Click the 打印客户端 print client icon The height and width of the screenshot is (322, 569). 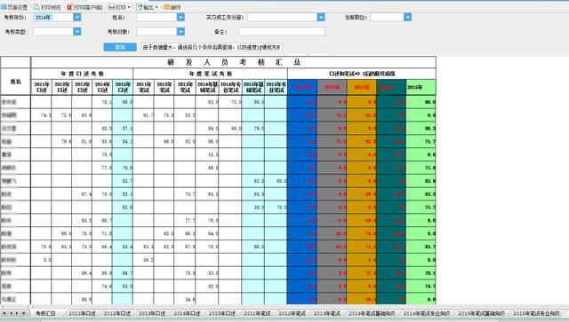tap(70, 7)
